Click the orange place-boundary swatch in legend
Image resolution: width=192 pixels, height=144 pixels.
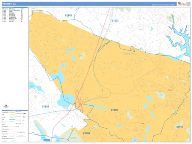point(12,112)
